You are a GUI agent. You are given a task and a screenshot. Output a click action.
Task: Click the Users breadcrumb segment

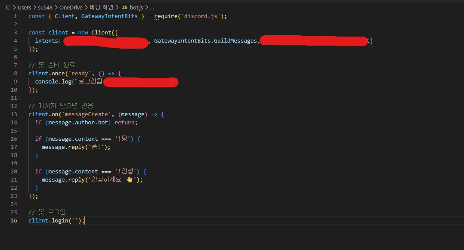point(24,7)
